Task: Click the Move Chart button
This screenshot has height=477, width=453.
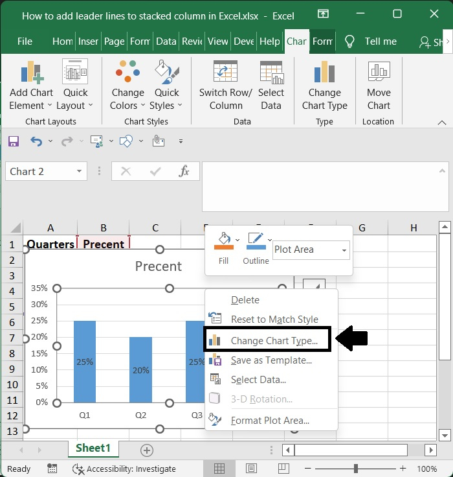Action: click(379, 86)
